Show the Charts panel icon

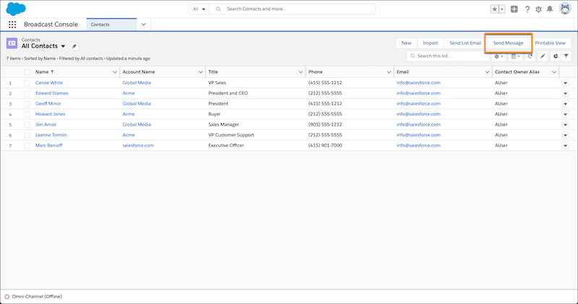point(556,56)
